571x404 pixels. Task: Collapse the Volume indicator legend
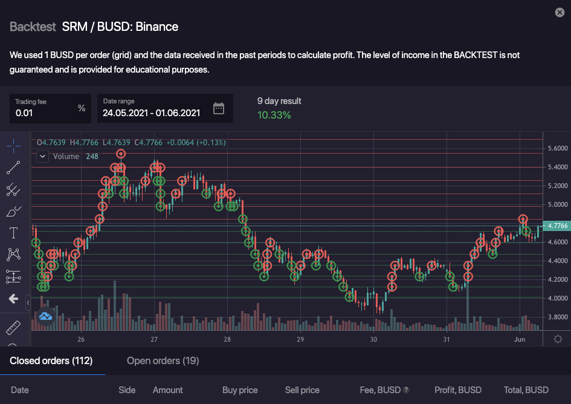43,156
